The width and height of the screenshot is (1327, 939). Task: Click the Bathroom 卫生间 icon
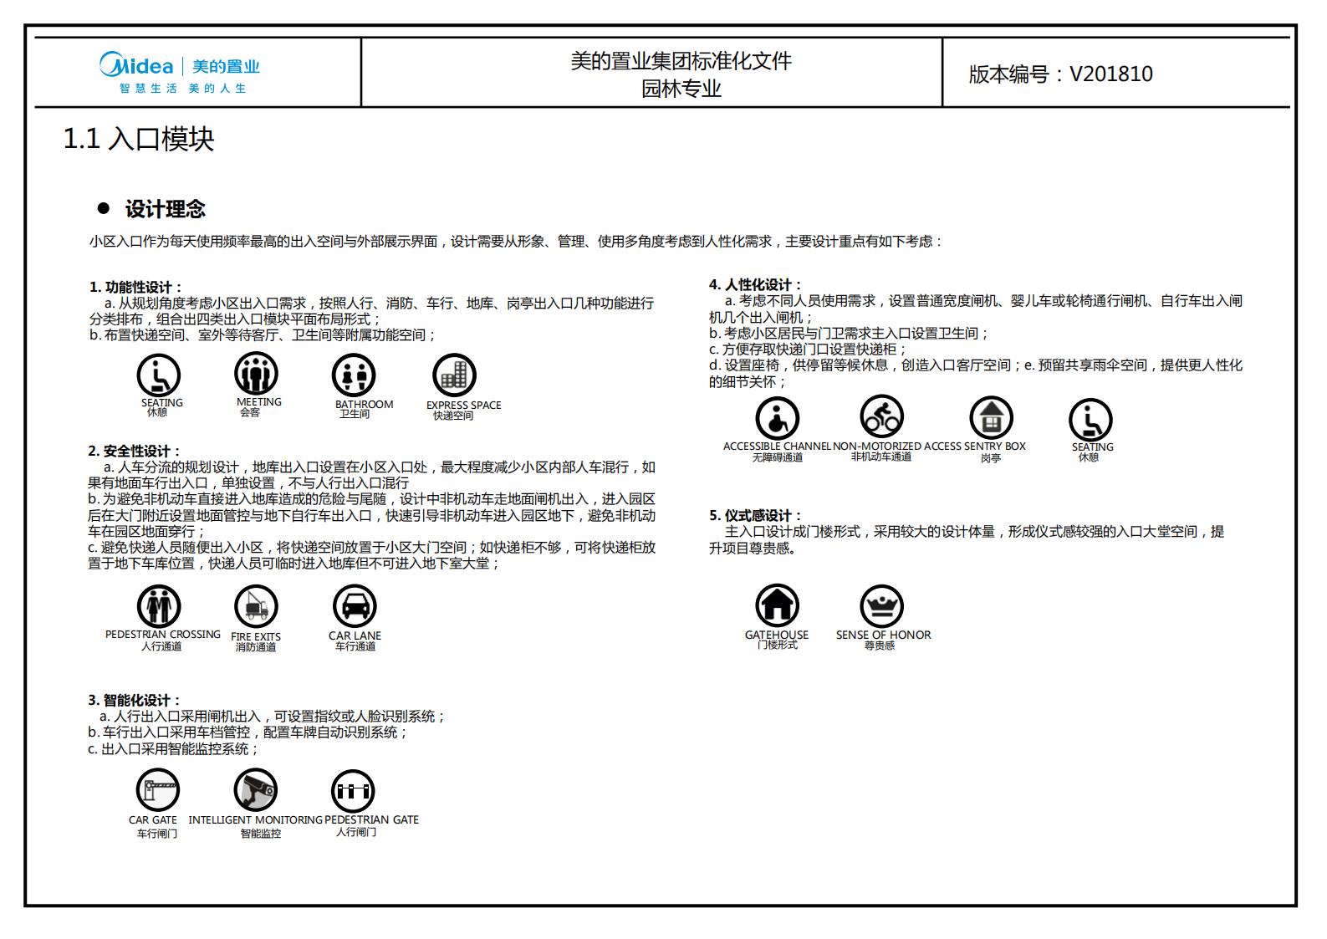354,375
